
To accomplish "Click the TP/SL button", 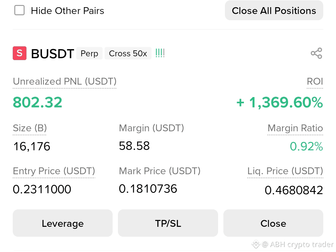I will tap(168, 223).
